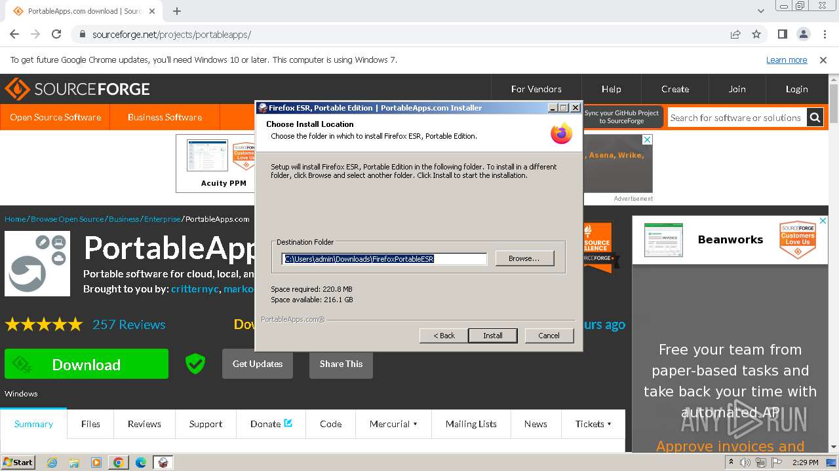Go back using Chrome's back arrow
Viewport: 839px width, 471px height.
click(14, 34)
